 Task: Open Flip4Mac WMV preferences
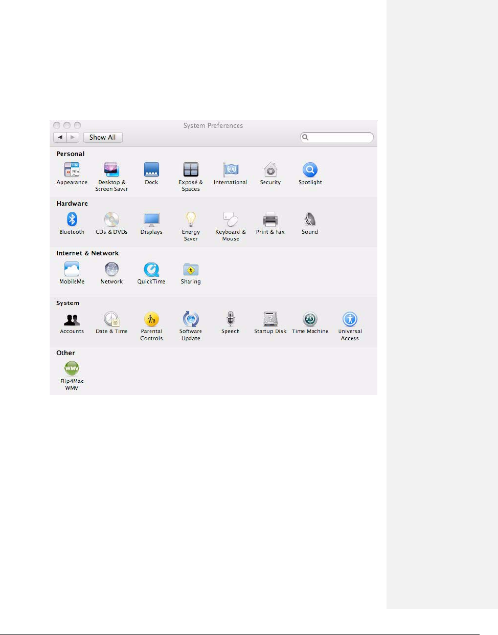tap(72, 369)
